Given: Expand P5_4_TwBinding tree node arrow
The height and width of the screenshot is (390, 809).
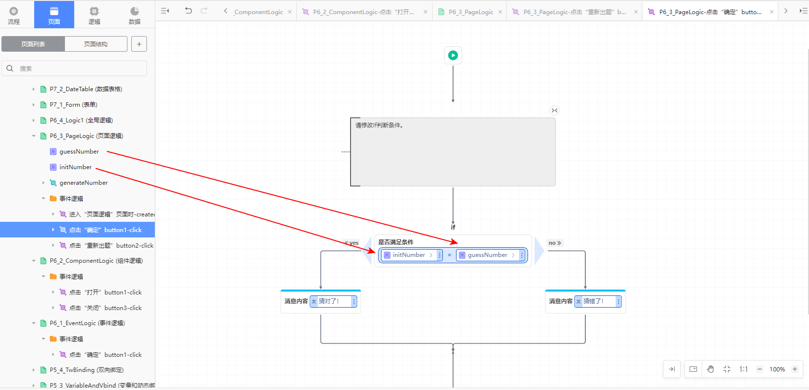Looking at the screenshot, I should pos(34,370).
